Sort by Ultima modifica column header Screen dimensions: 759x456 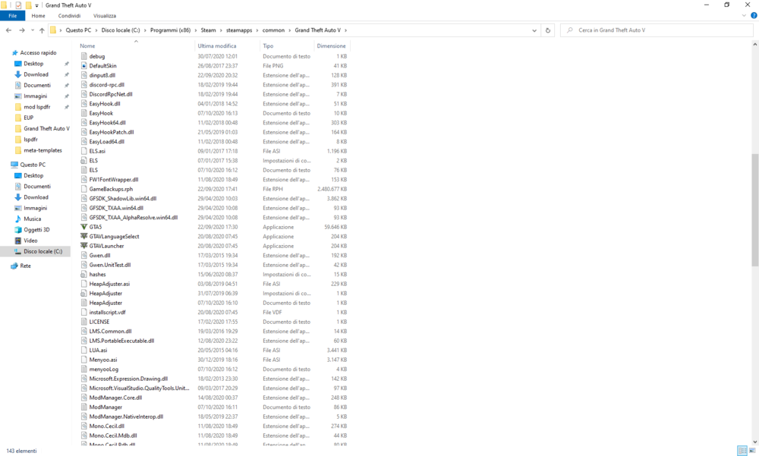coord(217,46)
